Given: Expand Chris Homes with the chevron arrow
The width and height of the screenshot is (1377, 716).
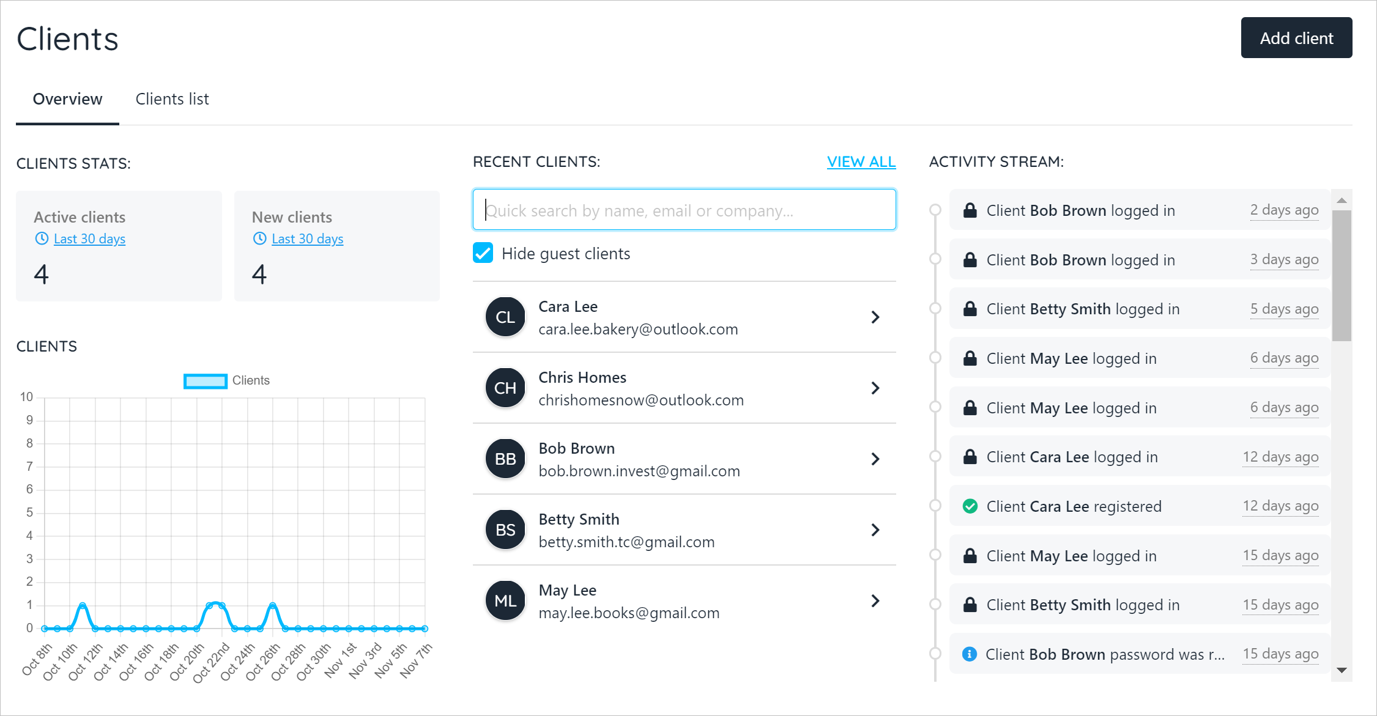Looking at the screenshot, I should click(875, 388).
